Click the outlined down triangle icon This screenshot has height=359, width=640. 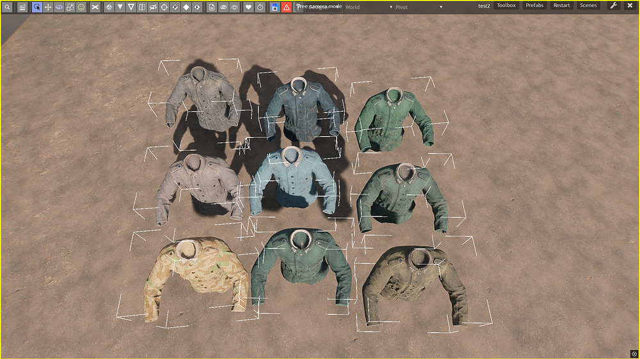click(x=131, y=7)
